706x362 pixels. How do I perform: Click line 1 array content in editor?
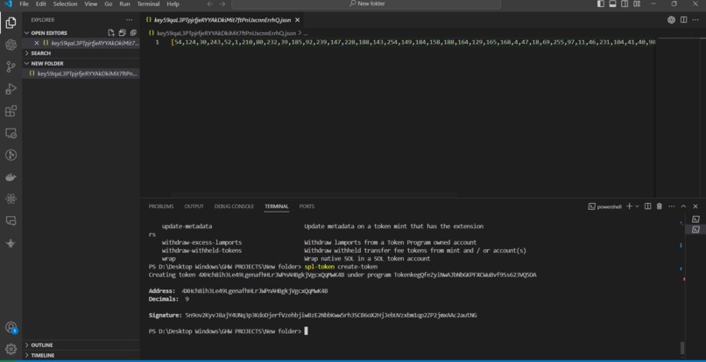tap(413, 42)
